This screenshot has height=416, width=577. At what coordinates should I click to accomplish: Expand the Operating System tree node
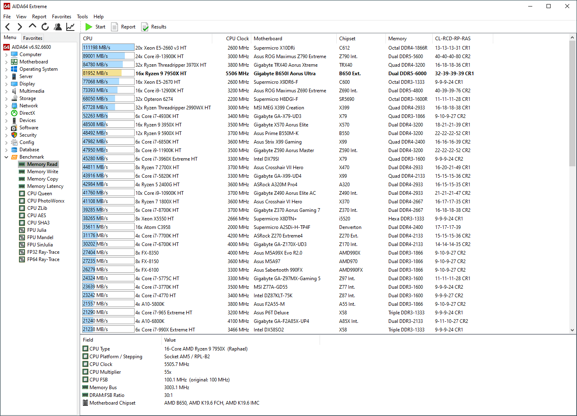[x=6, y=69]
